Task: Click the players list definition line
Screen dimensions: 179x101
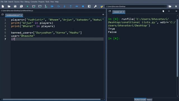Action: 57,20
